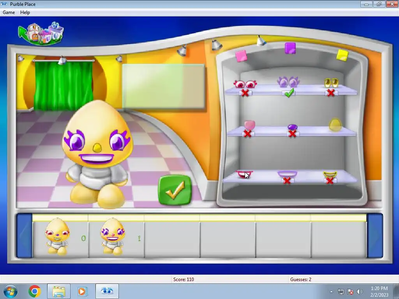Click the green check under purple eyes
The width and height of the screenshot is (399, 299).
coord(289,93)
